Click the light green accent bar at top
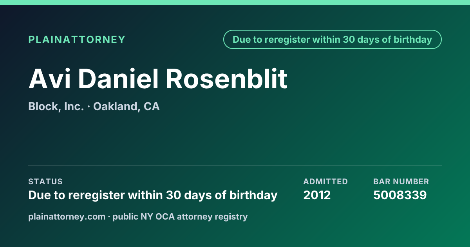 (x=235, y=2)
